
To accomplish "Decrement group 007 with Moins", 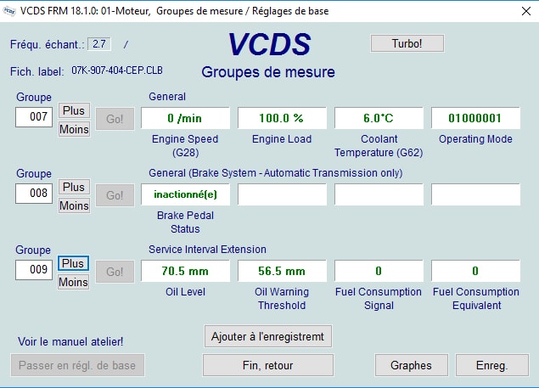I will (74, 129).
